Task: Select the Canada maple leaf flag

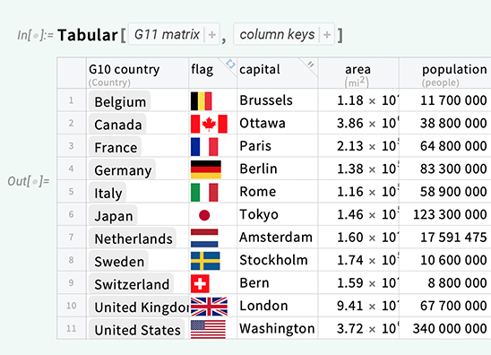Action: [x=209, y=124]
